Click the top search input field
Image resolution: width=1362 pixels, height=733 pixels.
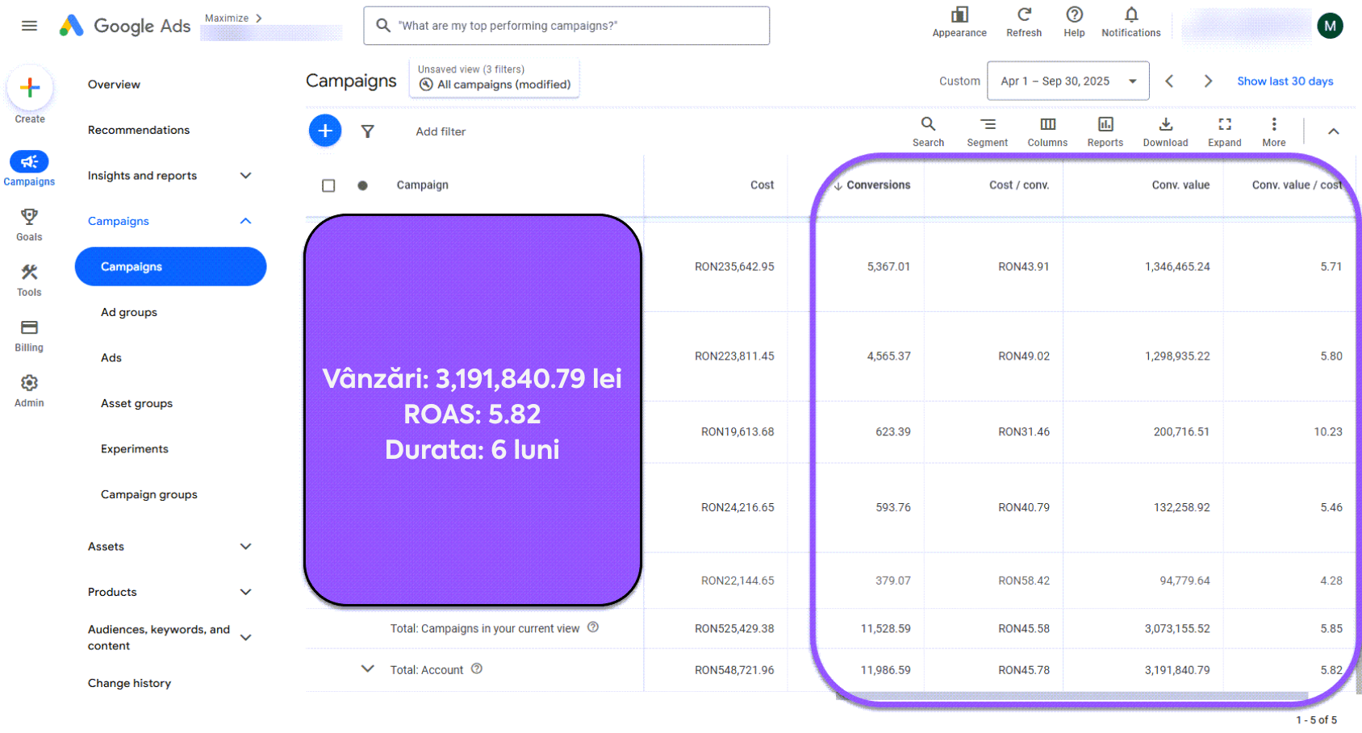point(566,26)
